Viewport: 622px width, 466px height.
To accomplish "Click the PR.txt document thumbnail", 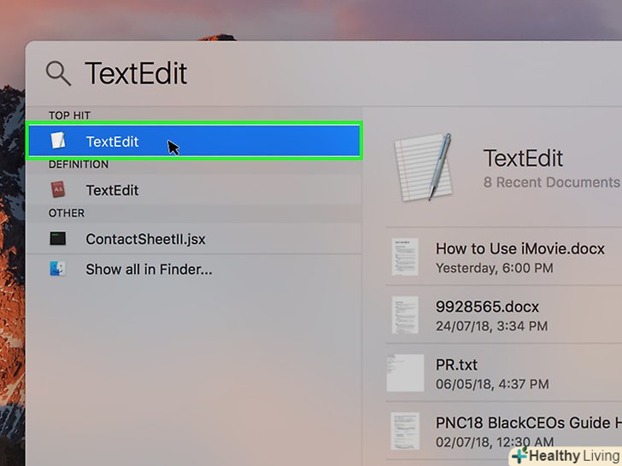I will [405, 373].
